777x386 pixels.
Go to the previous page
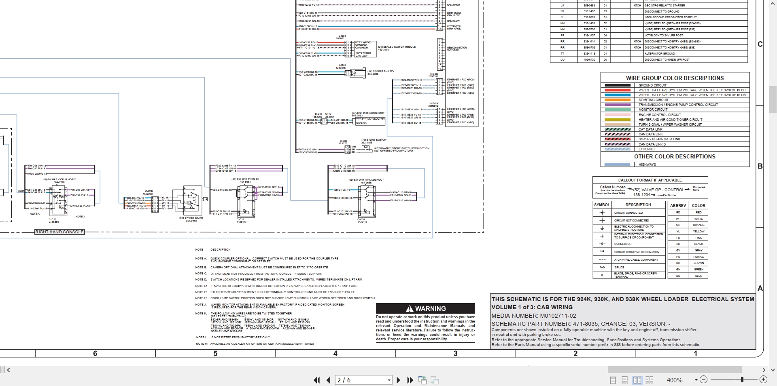pyautogui.click(x=328, y=380)
